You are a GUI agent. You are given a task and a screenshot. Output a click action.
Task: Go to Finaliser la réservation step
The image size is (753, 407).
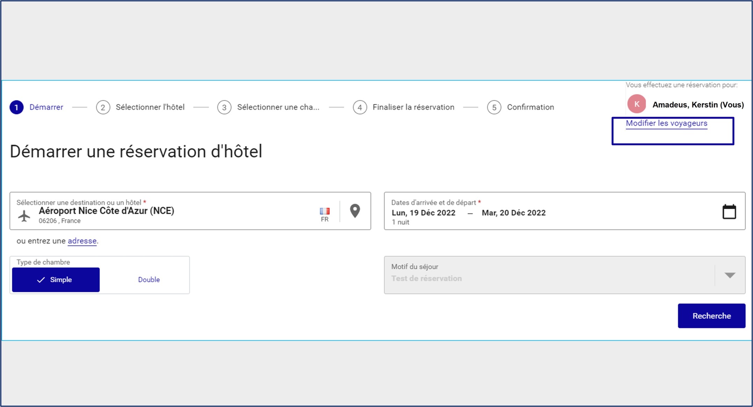click(x=413, y=107)
